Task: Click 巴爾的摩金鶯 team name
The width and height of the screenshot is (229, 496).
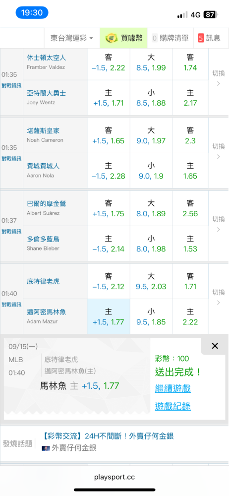Action: point(47,204)
